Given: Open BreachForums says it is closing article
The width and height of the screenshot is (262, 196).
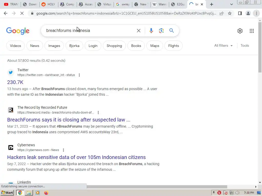Looking at the screenshot, I should pos(69,120).
